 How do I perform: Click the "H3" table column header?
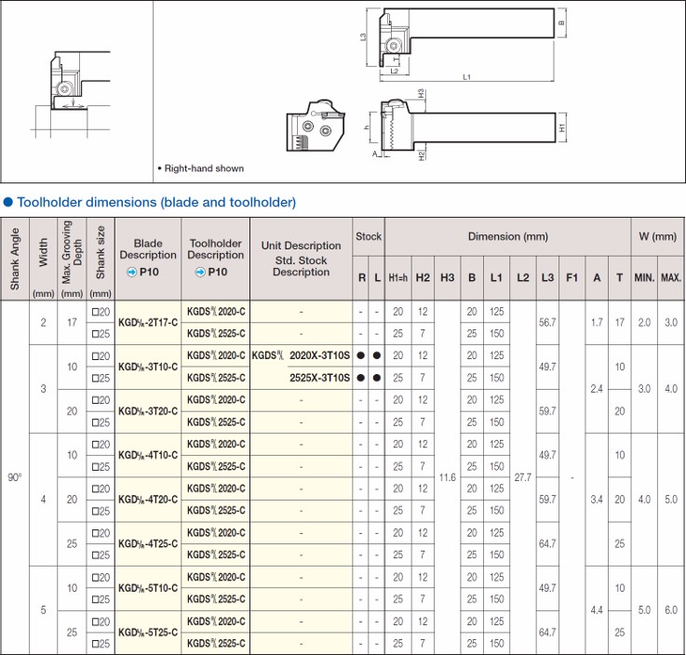447,277
